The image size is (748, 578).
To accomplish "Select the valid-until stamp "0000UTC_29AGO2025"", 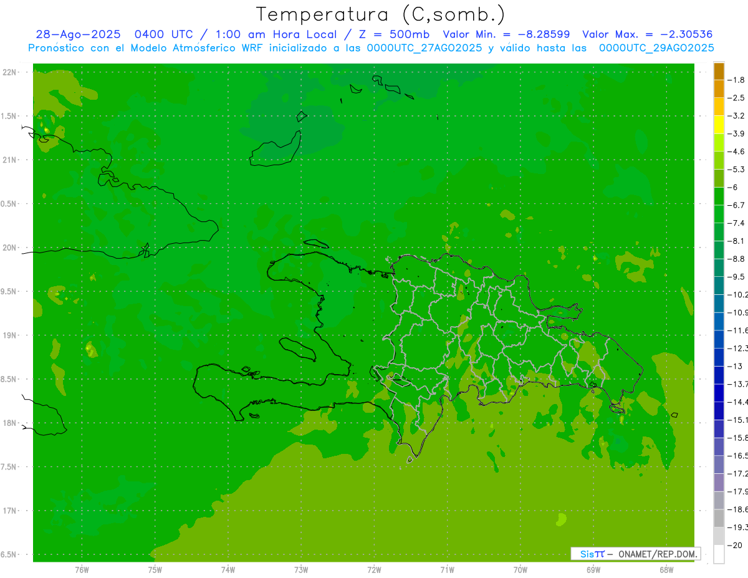I will coord(656,48).
